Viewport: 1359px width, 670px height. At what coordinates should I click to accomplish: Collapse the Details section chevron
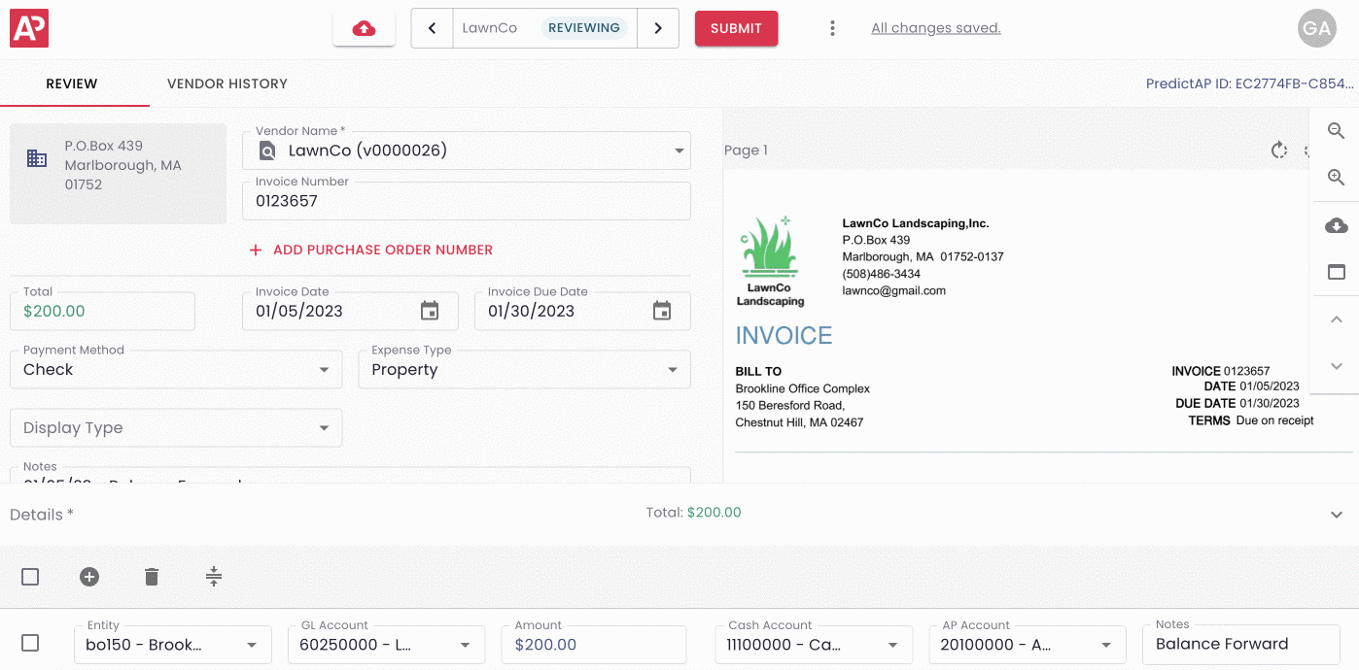click(1336, 514)
